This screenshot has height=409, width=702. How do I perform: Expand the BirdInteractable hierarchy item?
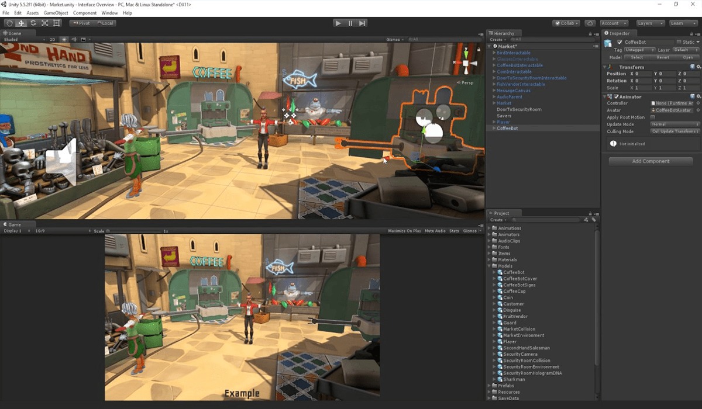(494, 53)
